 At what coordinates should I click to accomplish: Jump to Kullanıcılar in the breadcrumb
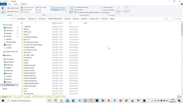pyautogui.click(x=42, y=19)
